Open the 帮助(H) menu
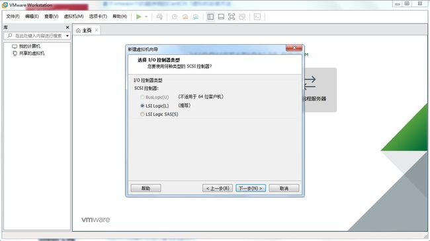Image resolution: width=430 pixels, height=241 pixels. coord(120,17)
